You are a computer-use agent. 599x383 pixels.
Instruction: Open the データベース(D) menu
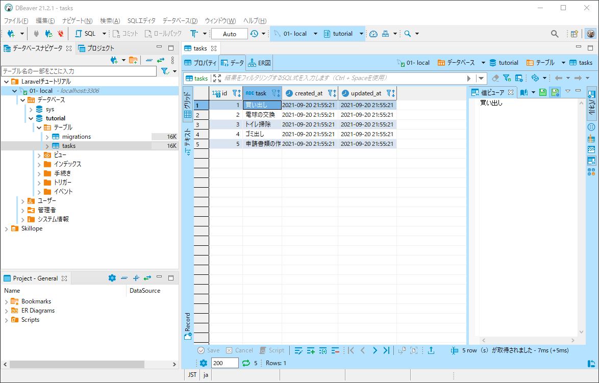(180, 20)
